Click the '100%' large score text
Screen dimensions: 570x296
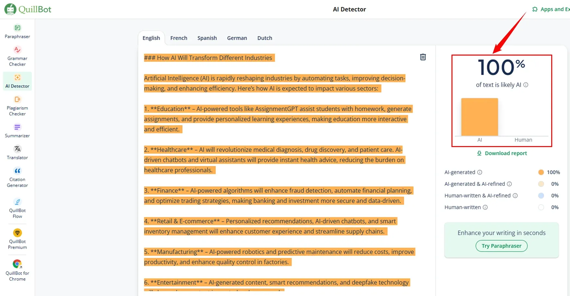pos(501,67)
